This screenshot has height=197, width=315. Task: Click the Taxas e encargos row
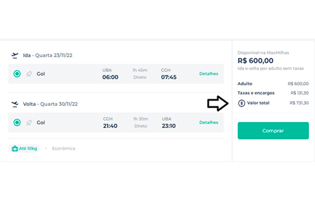(273, 93)
